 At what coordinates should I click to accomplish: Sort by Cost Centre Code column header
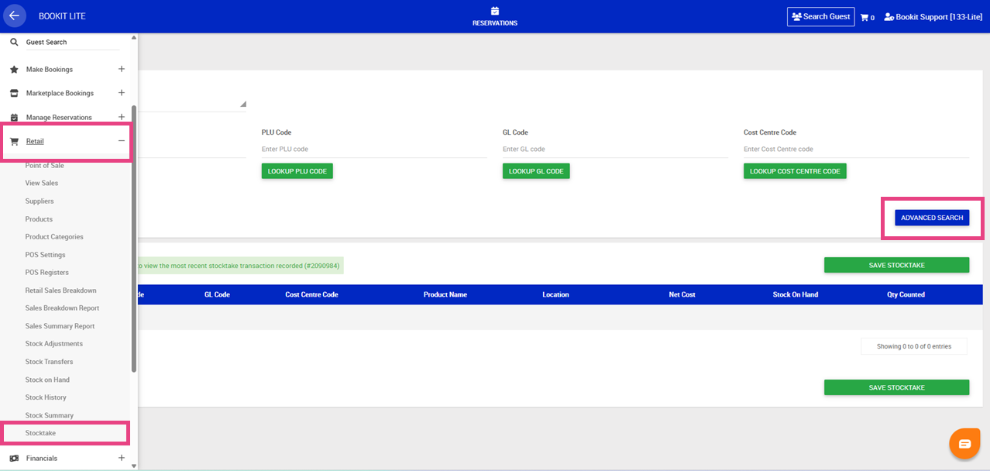coord(311,294)
